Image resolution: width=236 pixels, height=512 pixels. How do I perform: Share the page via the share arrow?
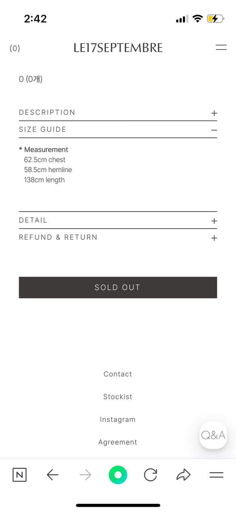click(183, 475)
